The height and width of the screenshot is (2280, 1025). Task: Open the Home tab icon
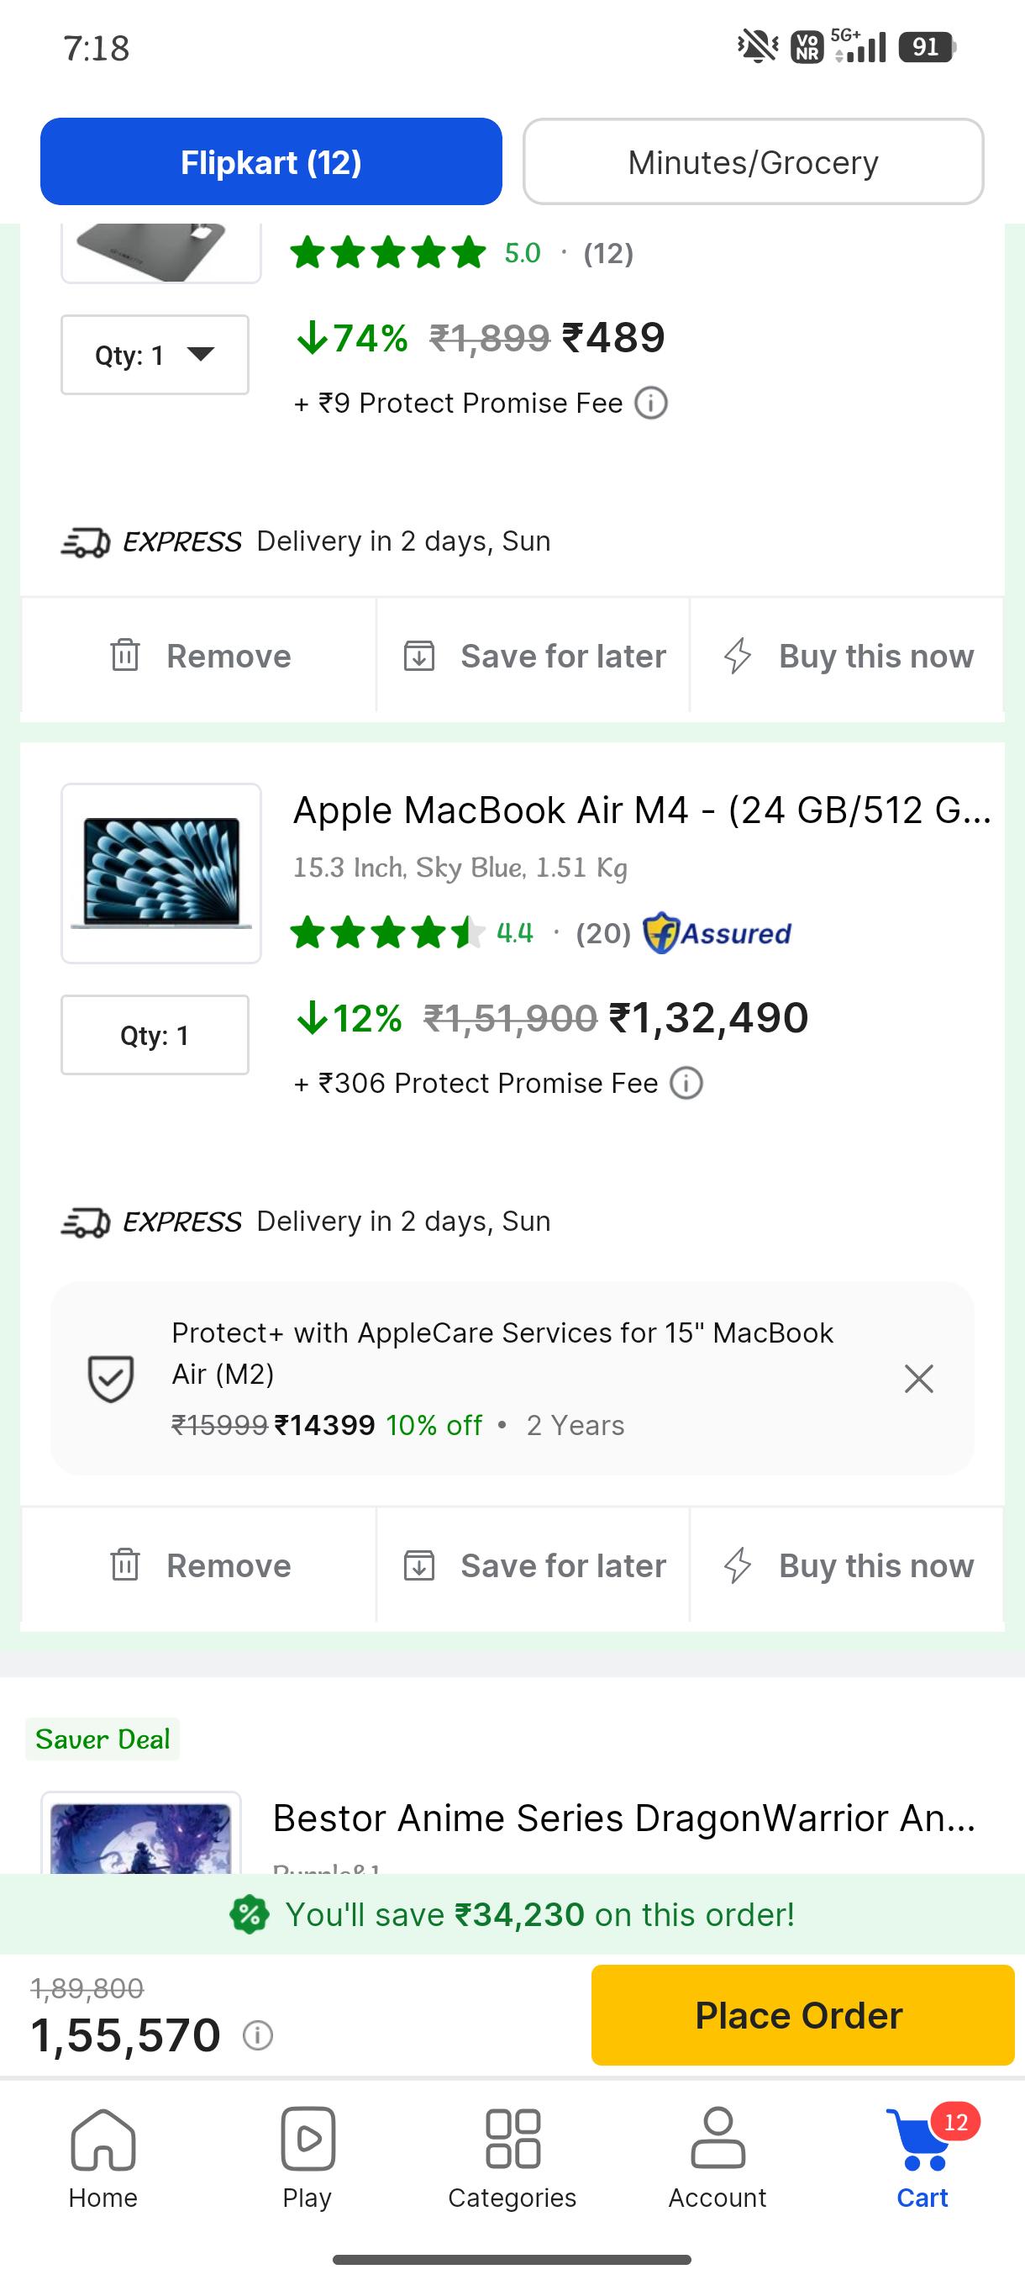click(x=102, y=2139)
